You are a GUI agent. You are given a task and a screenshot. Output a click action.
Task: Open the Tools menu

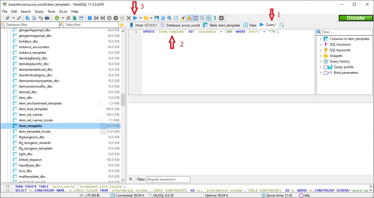[x=51, y=12]
